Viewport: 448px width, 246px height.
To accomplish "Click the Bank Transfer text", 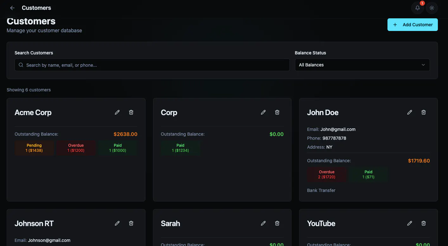I will coord(321,190).
